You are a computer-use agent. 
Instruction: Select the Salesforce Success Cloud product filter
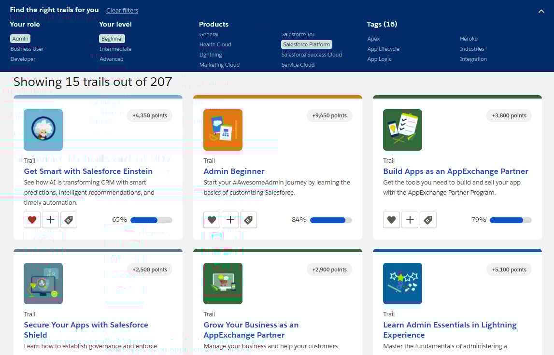click(312, 55)
